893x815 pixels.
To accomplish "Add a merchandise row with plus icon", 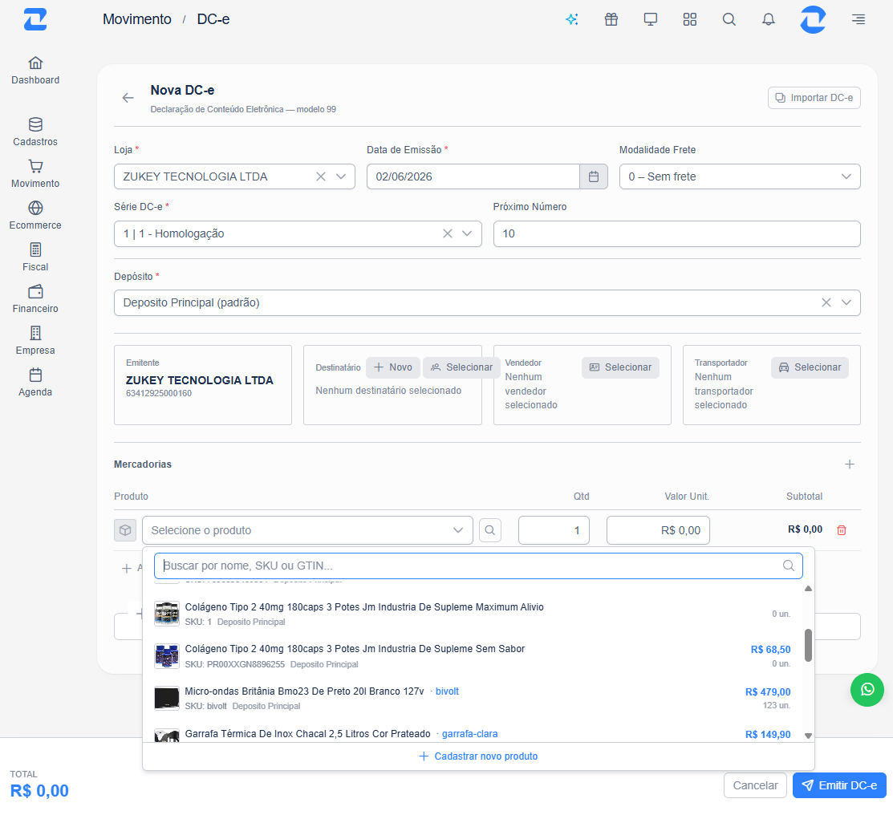I will coord(849,464).
